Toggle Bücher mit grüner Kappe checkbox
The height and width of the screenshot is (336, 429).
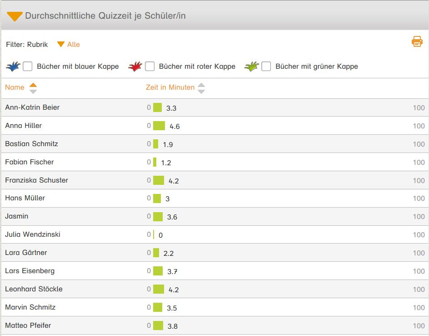(266, 66)
